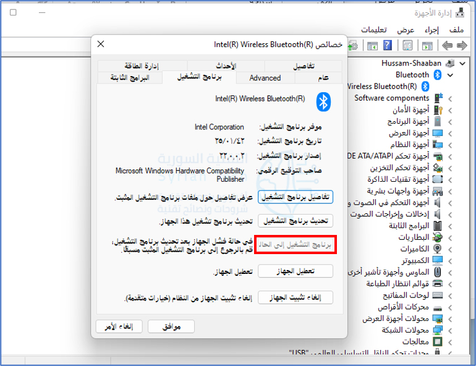Expand the Software components node
This screenshot has width=476, height=366.
[450, 99]
